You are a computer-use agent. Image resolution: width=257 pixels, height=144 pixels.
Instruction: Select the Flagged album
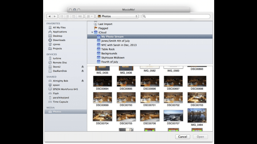pos(103,28)
